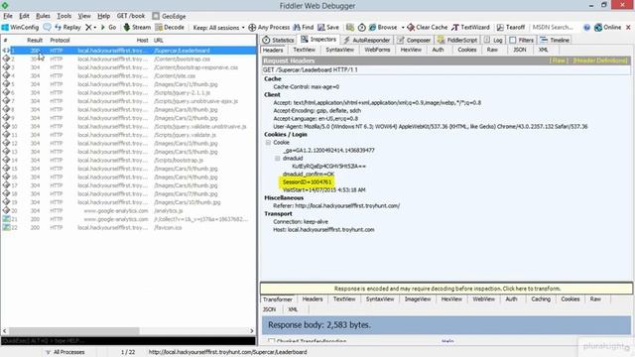Screen dimensions: 635x357
Task: Open the Help menu
Action: (x=103, y=16)
